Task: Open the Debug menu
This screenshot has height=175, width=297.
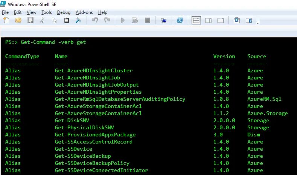Action: [x=64, y=12]
